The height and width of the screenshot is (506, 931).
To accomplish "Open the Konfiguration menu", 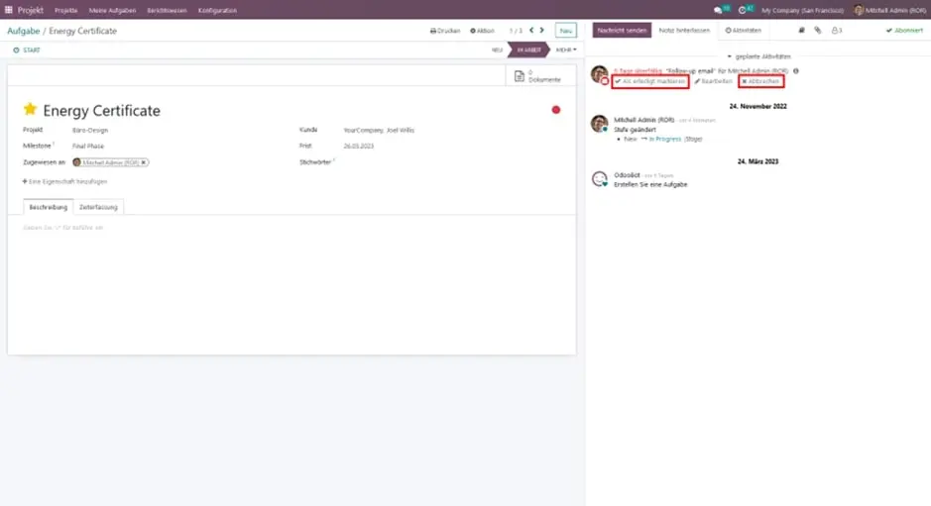I will [217, 10].
